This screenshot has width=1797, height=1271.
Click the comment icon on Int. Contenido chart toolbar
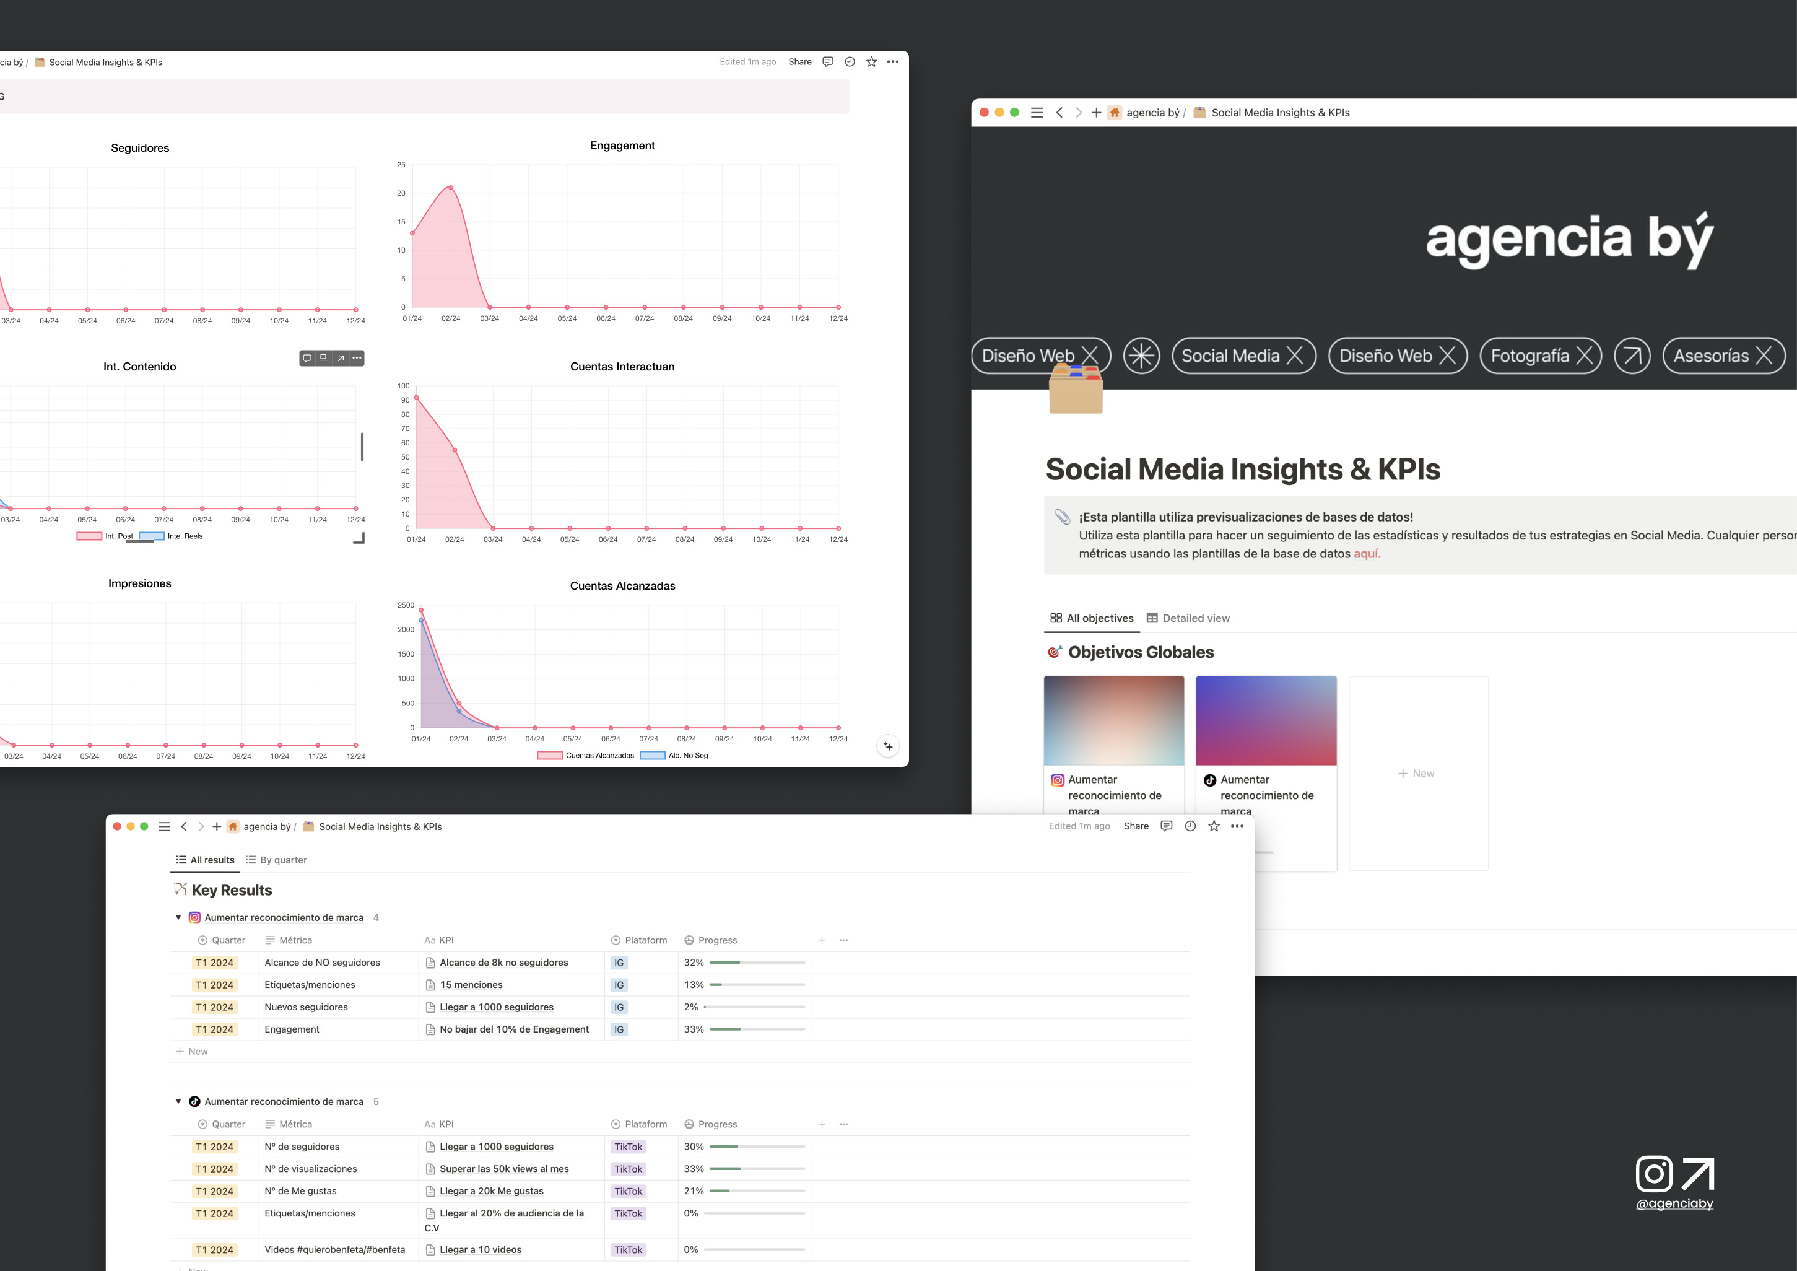pos(307,358)
